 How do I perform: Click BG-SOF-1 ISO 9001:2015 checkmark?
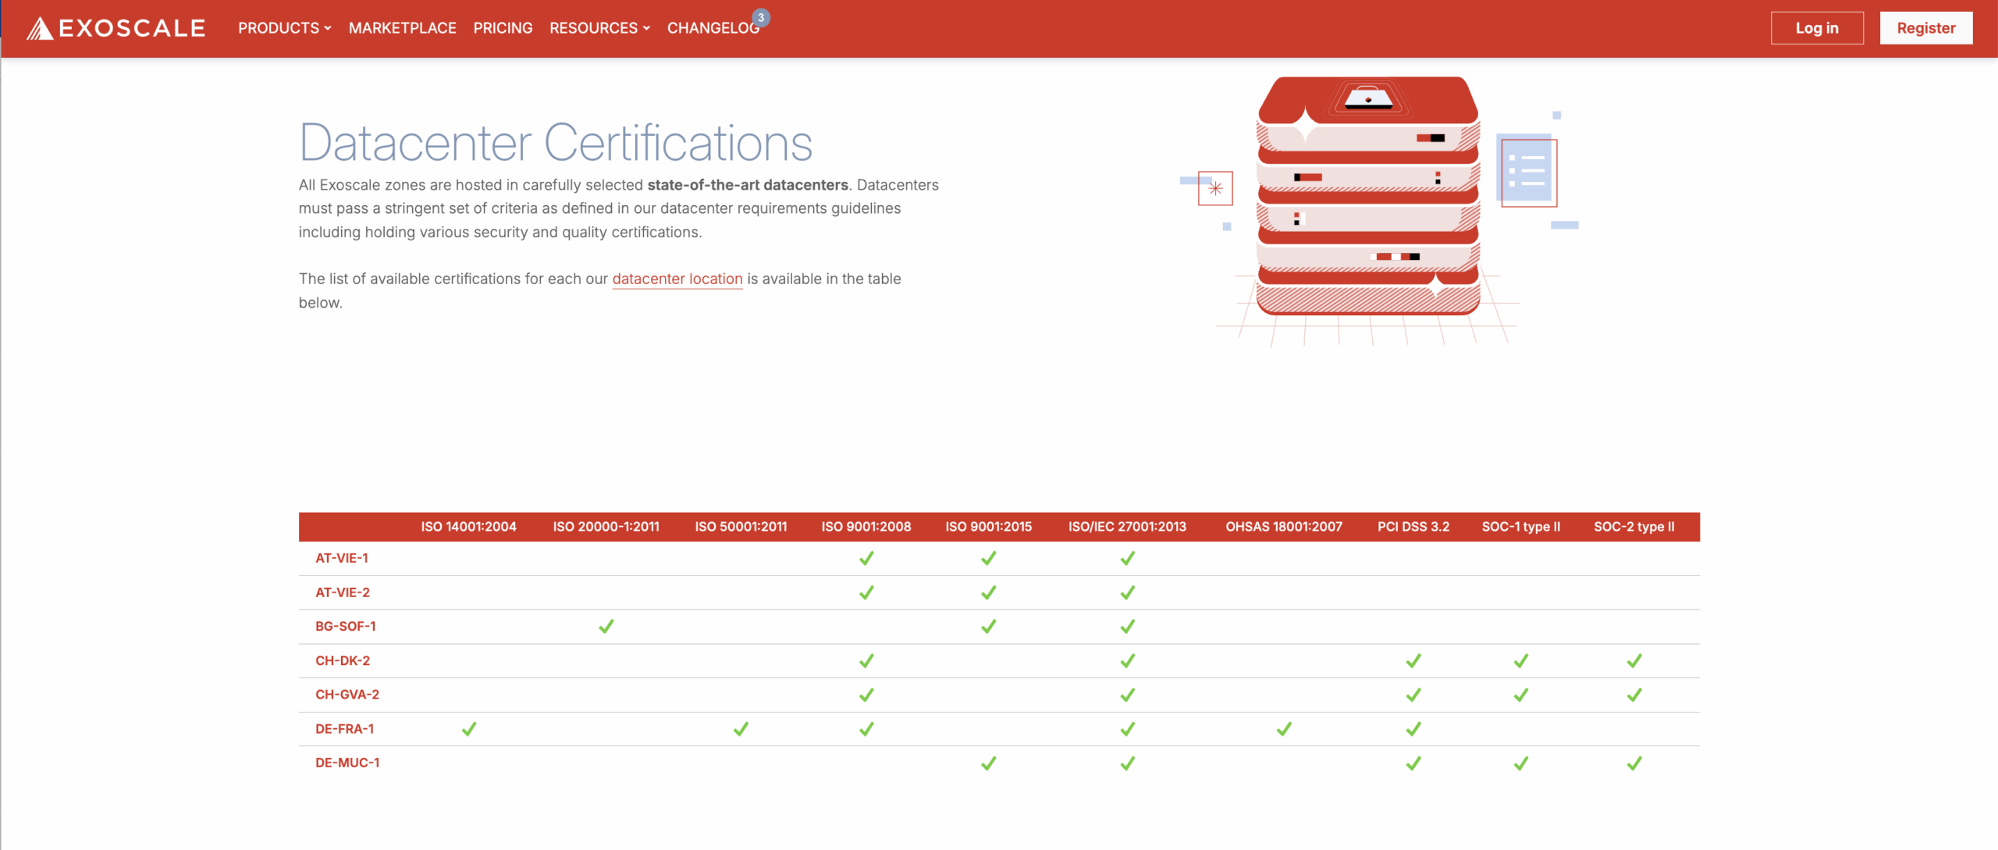pos(989,626)
